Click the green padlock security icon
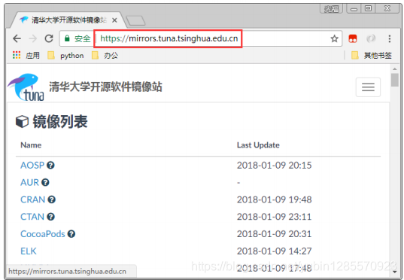Image resolution: width=404 pixels, height=280 pixels. point(67,38)
